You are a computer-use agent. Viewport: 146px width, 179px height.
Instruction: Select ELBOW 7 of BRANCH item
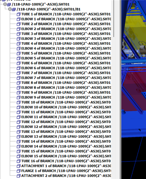coord(66,78)
